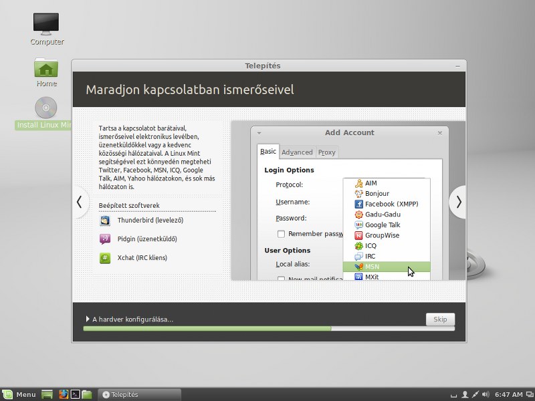535x401 pixels.
Task: Click the Pidgin messenger icon
Action: [x=105, y=239]
